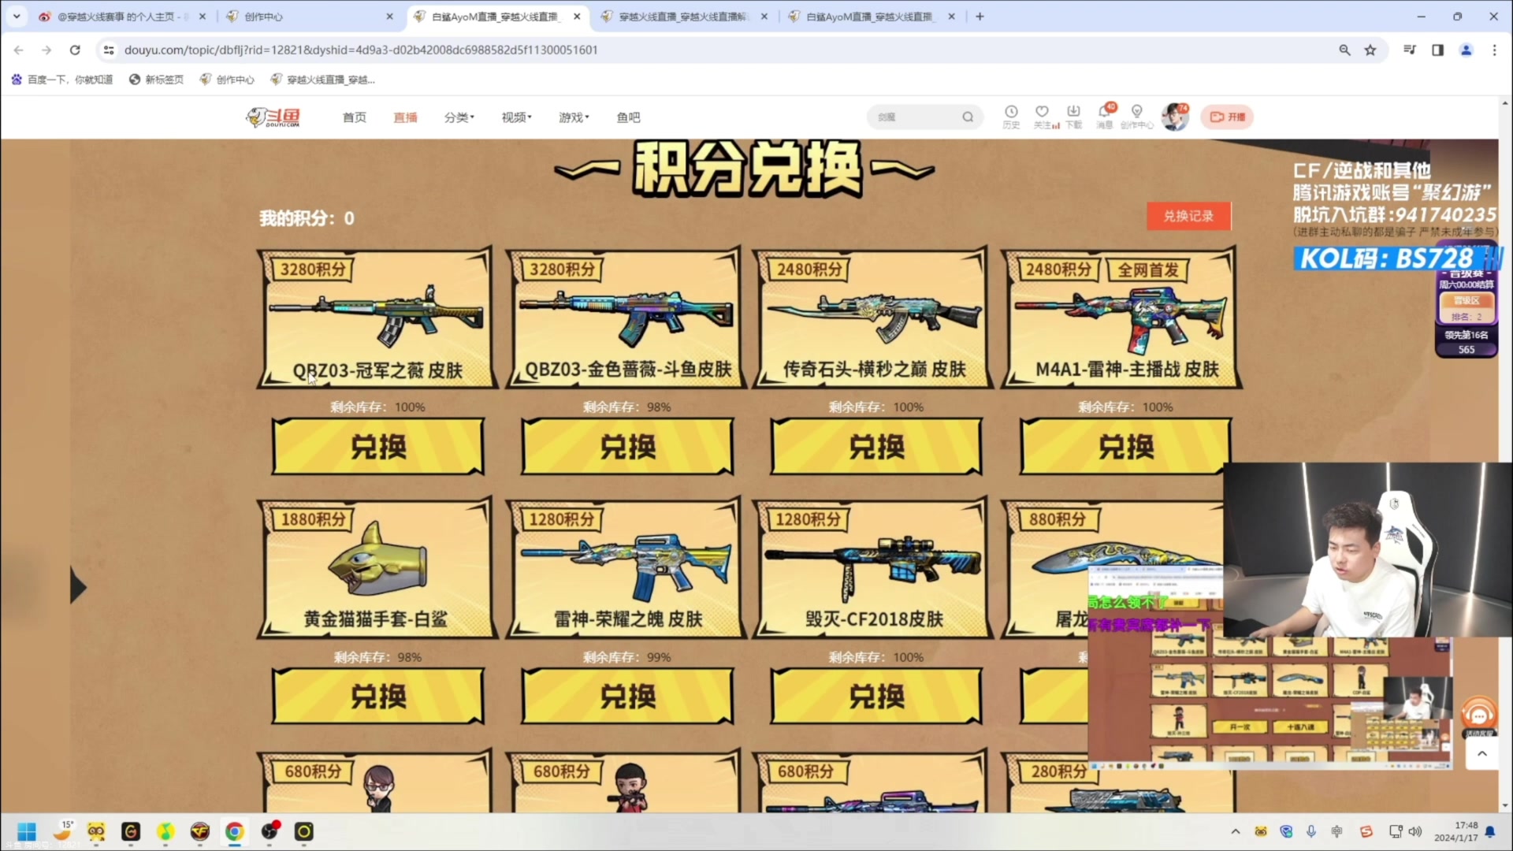Viewport: 1513px width, 851px height.
Task: Click the 开播 start streaming button
Action: (x=1227, y=117)
